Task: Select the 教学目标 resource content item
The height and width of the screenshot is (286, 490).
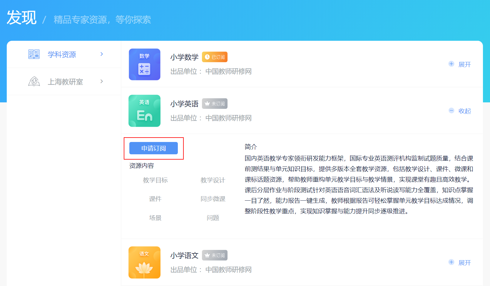Action: coord(155,180)
